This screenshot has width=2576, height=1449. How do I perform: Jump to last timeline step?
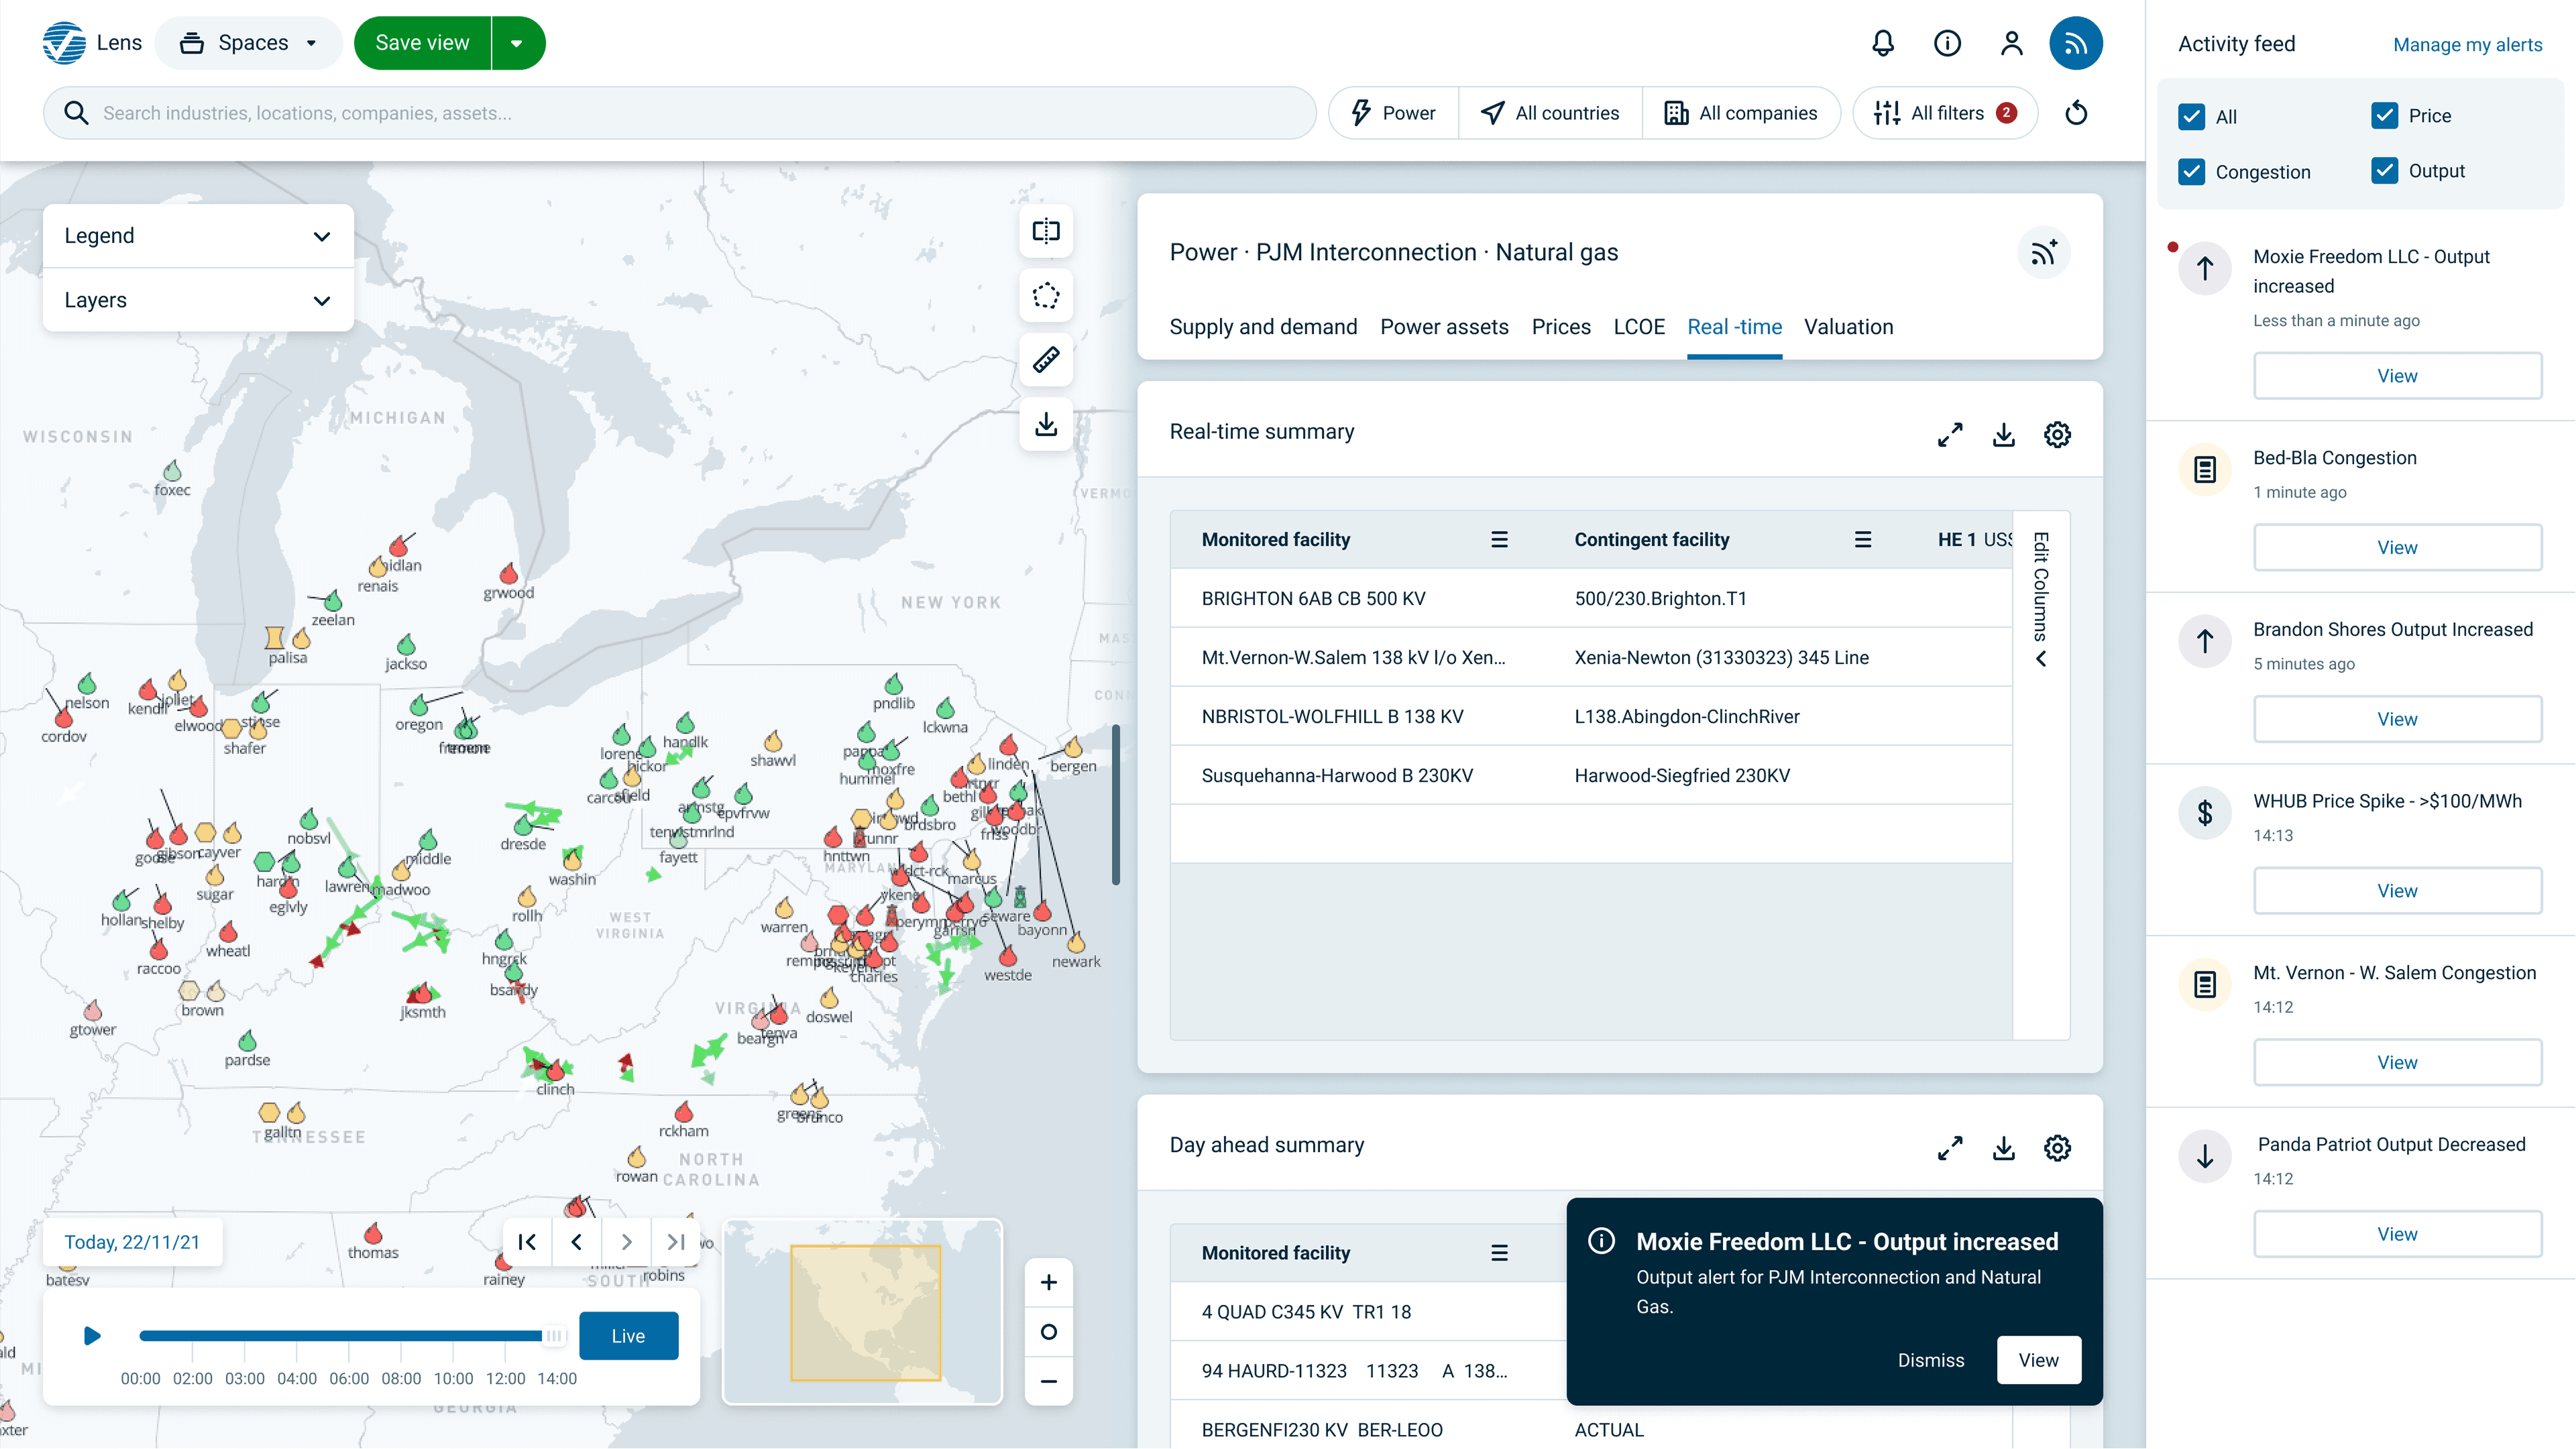pos(676,1242)
